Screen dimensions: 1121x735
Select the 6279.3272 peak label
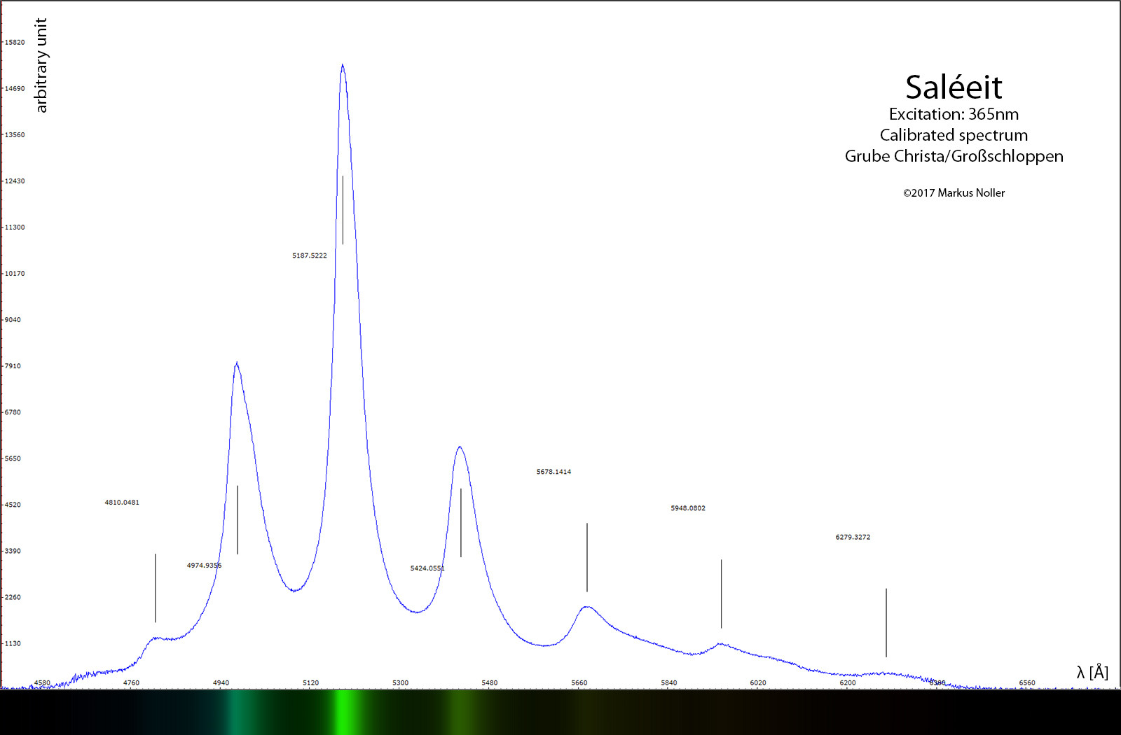[853, 538]
